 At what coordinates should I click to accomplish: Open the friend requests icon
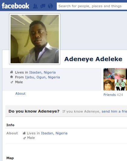(x=35, y=6)
